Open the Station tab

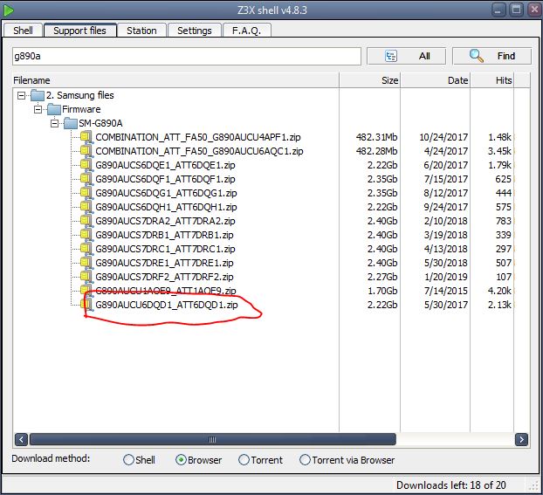pos(141,31)
